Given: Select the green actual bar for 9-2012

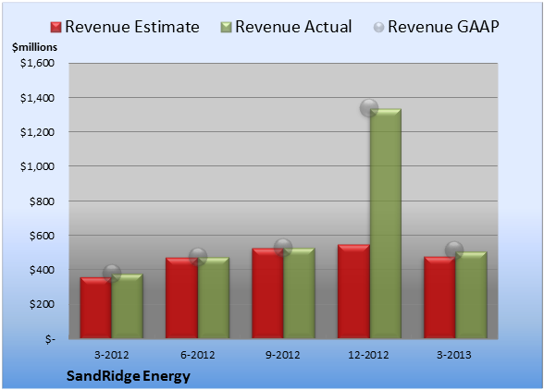Looking at the screenshot, I should pyautogui.click(x=299, y=293).
